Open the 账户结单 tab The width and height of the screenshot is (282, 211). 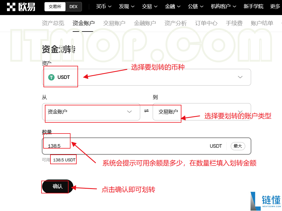point(262,23)
